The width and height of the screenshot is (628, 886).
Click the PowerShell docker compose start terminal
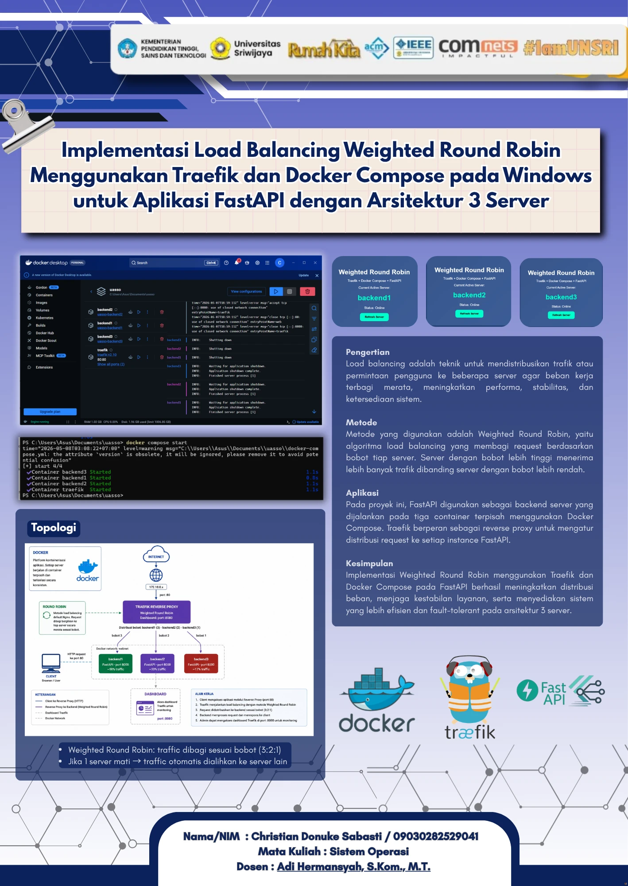coord(171,469)
